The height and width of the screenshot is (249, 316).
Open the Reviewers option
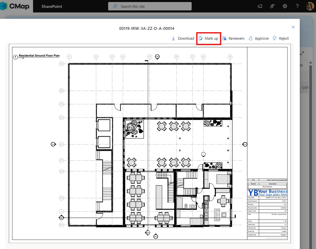[233, 38]
